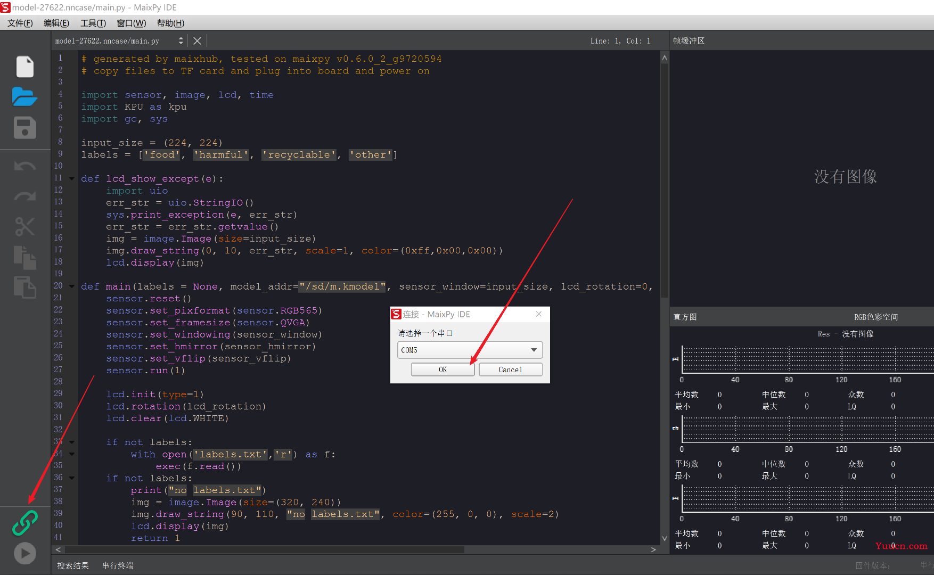Click the New File icon in sidebar
The height and width of the screenshot is (575, 934).
click(x=24, y=67)
